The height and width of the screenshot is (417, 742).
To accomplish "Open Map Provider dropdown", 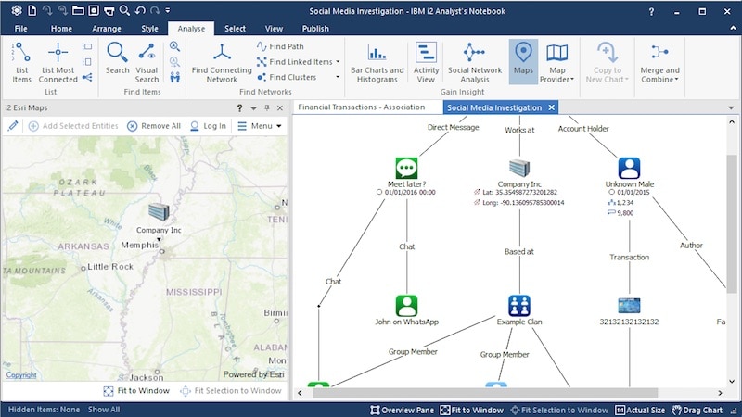I will pyautogui.click(x=557, y=62).
